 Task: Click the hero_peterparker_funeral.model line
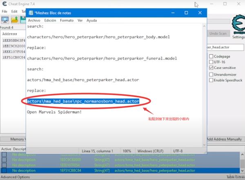click(x=102, y=59)
